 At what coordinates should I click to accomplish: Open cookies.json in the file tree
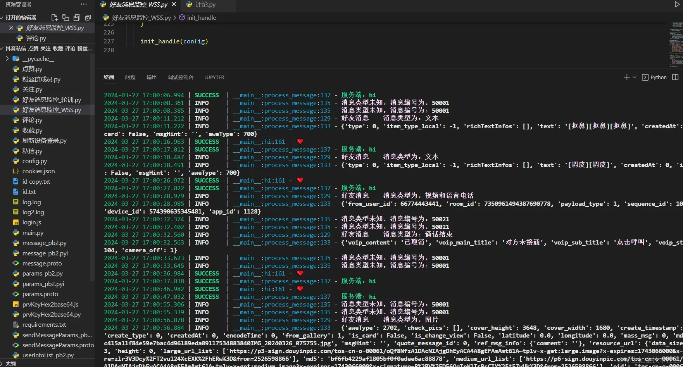38,171
